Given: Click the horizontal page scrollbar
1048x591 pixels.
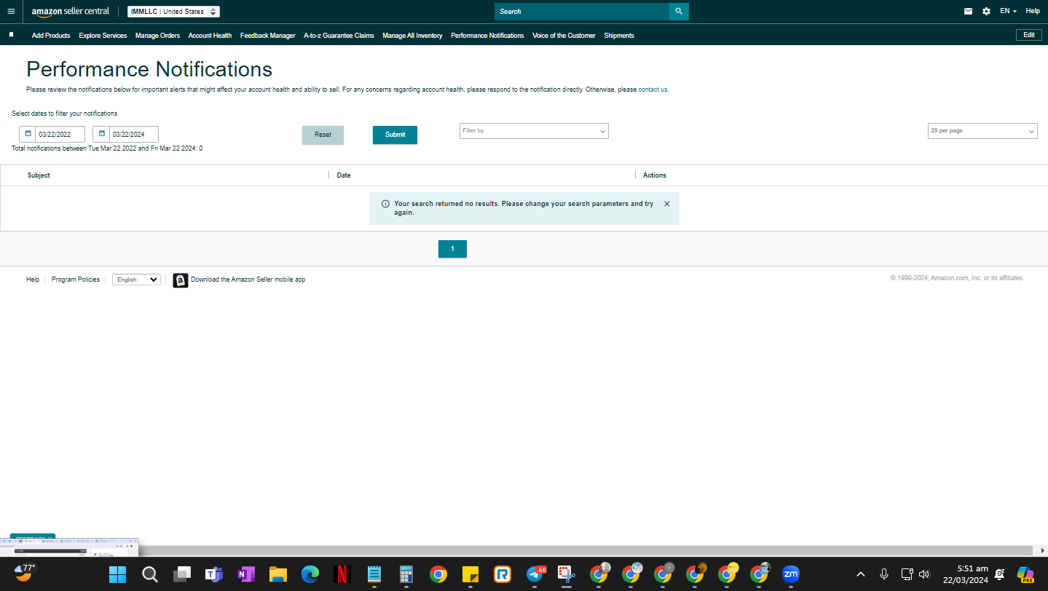Looking at the screenshot, I should coord(517,550).
